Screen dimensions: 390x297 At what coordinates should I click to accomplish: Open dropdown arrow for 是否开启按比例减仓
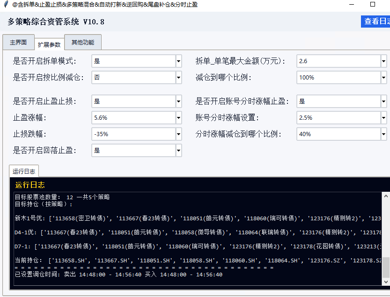tap(178, 78)
